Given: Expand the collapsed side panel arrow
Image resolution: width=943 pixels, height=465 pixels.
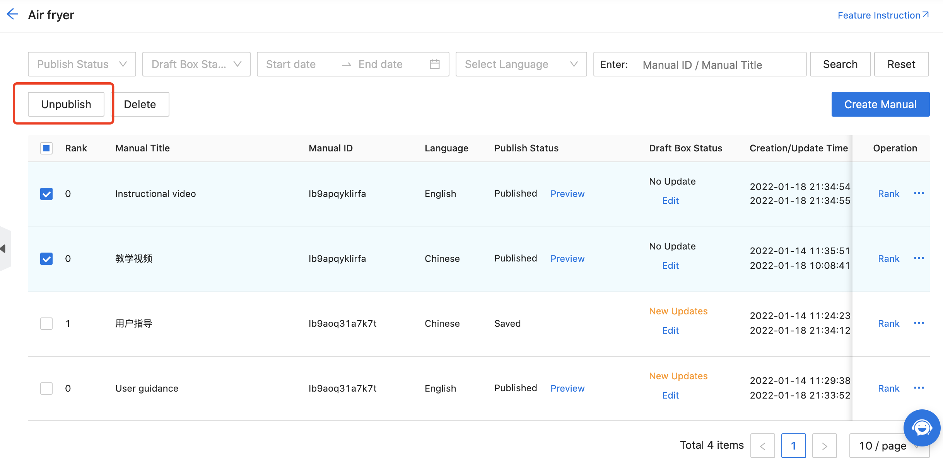Looking at the screenshot, I should pyautogui.click(x=4, y=249).
